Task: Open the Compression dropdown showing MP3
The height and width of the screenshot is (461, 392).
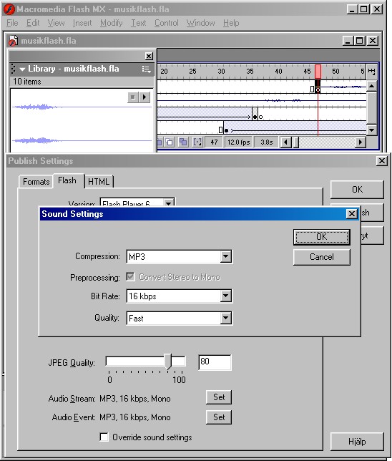Action: (180, 257)
